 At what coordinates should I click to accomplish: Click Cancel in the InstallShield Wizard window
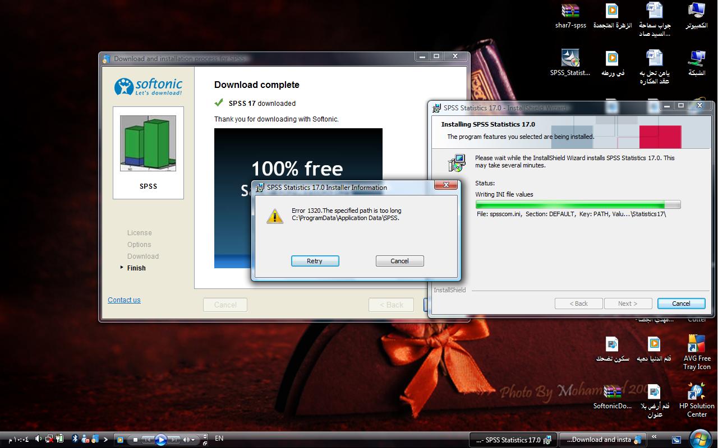point(681,304)
